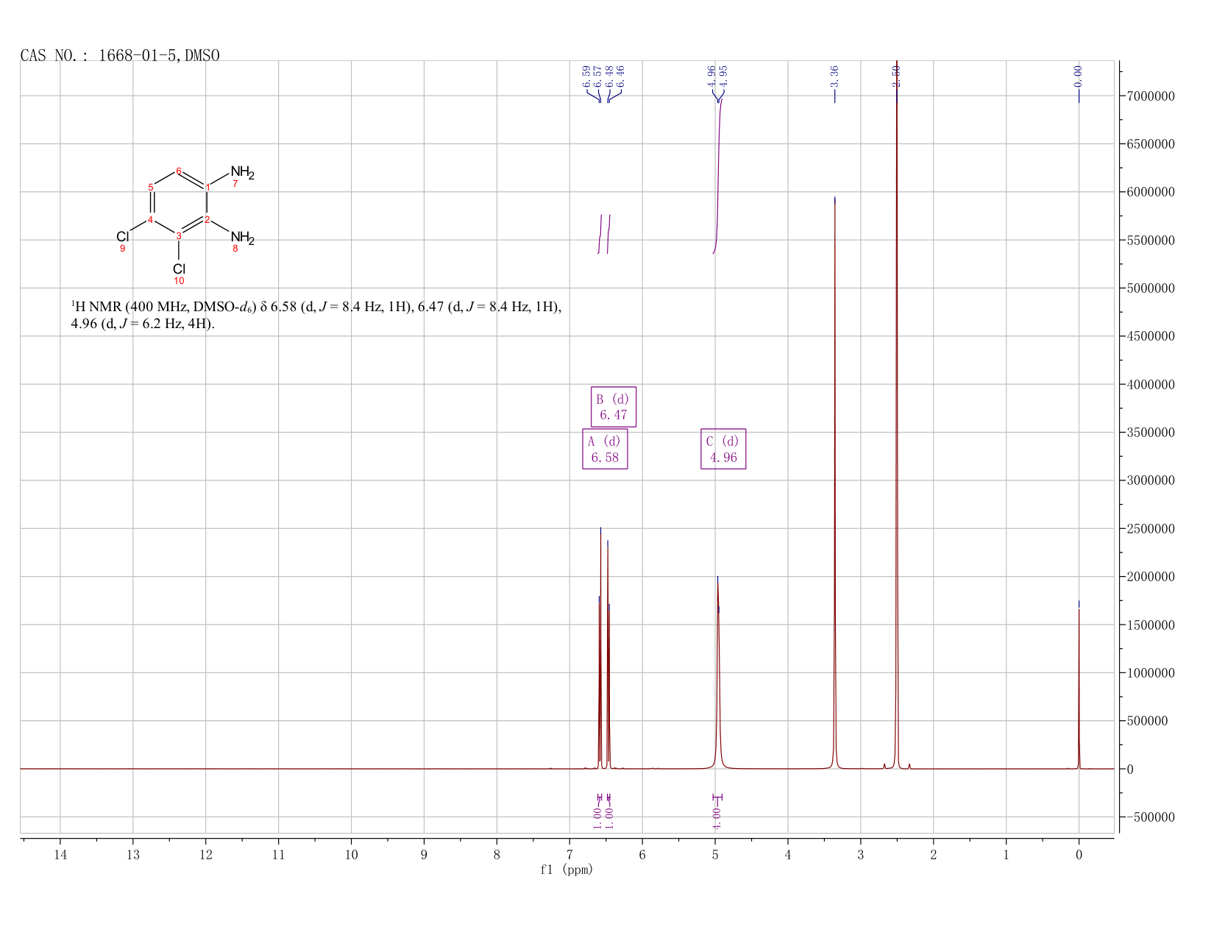Select the 1H NMR data text annotation
Viewport: 1214px width, 938px height.
316,315
